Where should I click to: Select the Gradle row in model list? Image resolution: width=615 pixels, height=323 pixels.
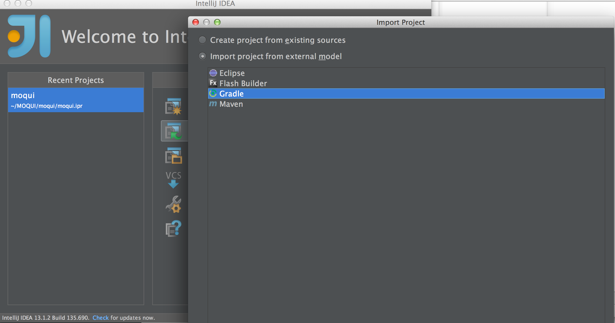406,93
